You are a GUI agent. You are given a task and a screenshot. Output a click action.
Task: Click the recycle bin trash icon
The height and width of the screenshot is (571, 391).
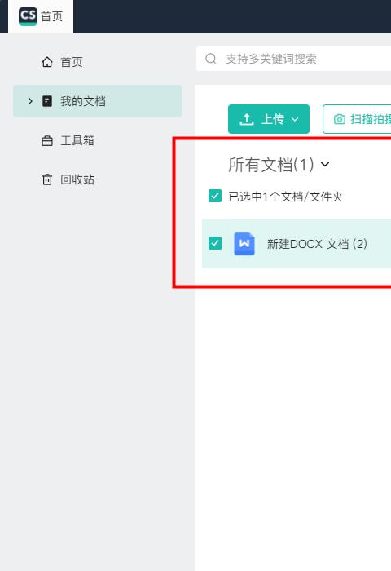click(47, 179)
